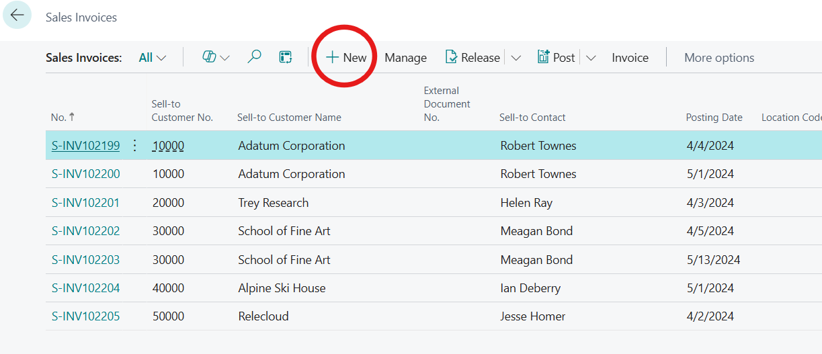
Task: Open invoice S-INV102202
Action: tap(85, 231)
